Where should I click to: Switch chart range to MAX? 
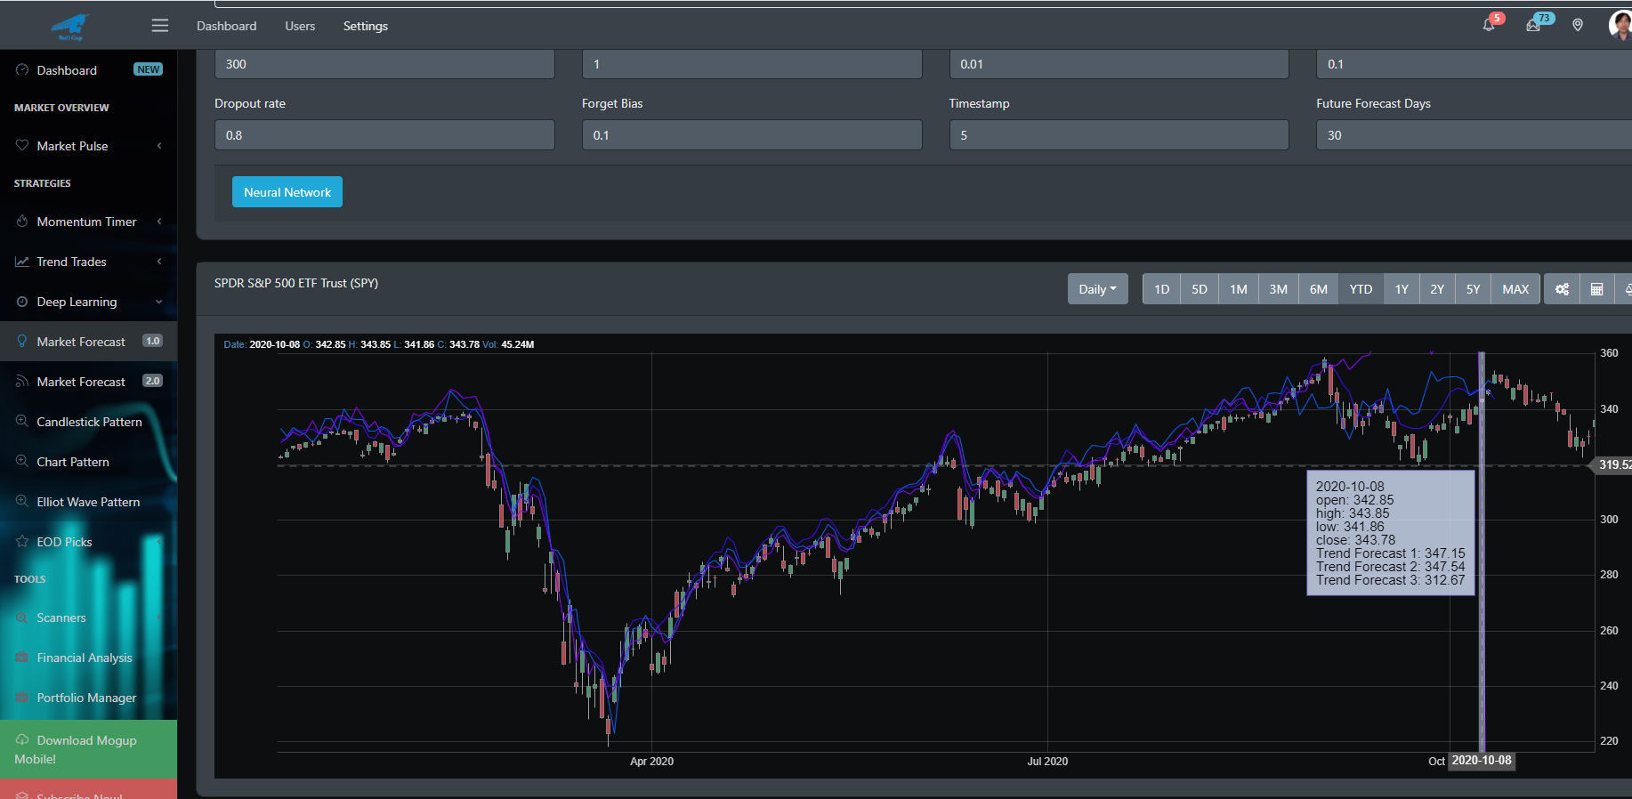[x=1515, y=289]
